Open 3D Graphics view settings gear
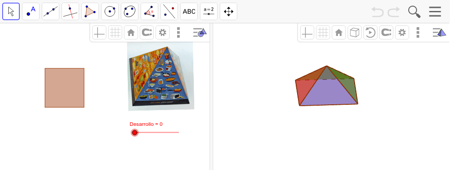This screenshot has width=450, height=171. 402,32
